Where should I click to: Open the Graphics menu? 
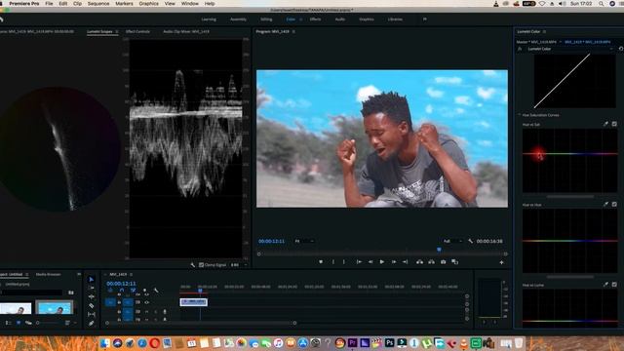click(148, 4)
